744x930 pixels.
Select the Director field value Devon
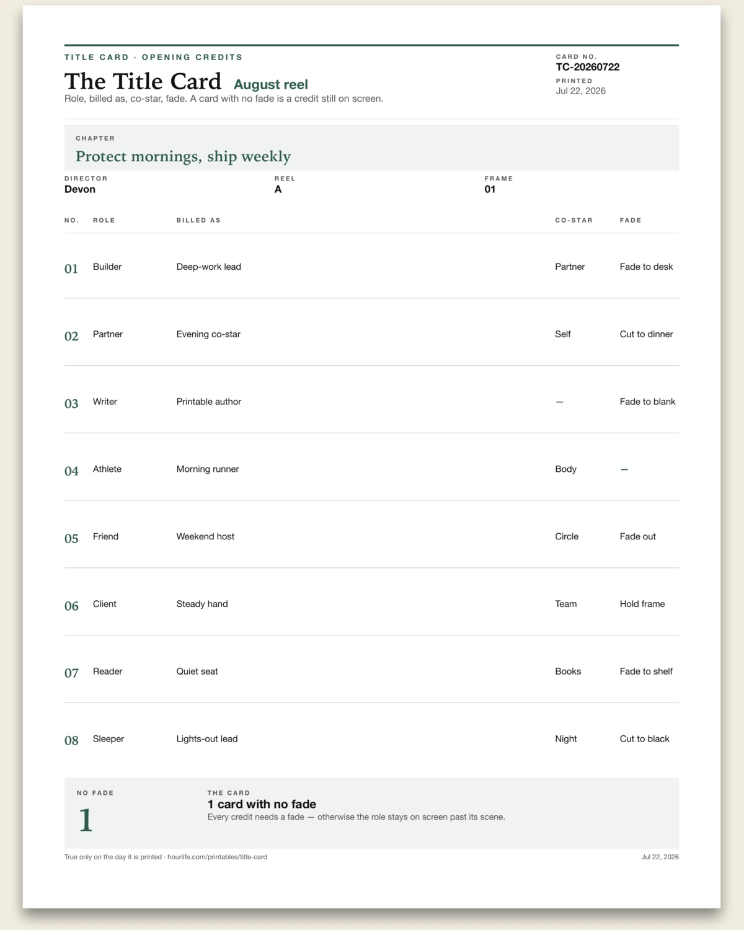tap(80, 189)
